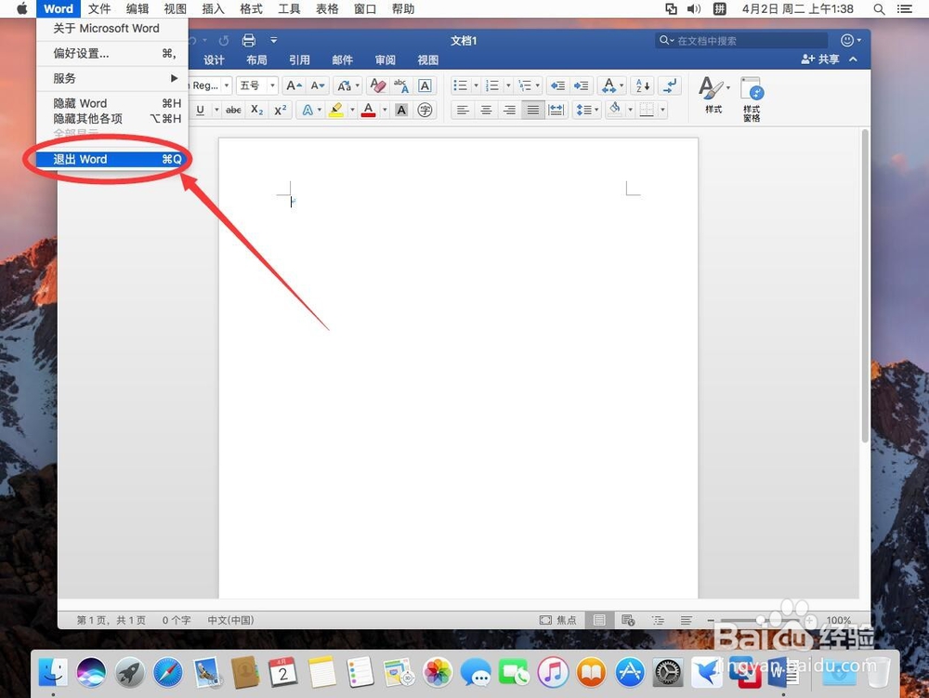Click the vertical scrollbar of the document
The width and height of the screenshot is (929, 698).
point(865,285)
